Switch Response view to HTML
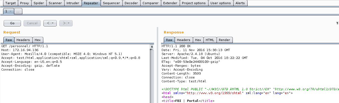The height and width of the screenshot is (103, 339). (x=210, y=40)
